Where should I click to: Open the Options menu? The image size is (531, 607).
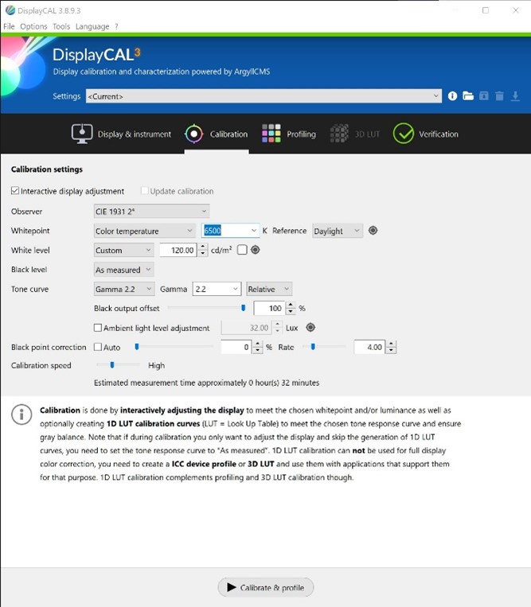[x=33, y=26]
